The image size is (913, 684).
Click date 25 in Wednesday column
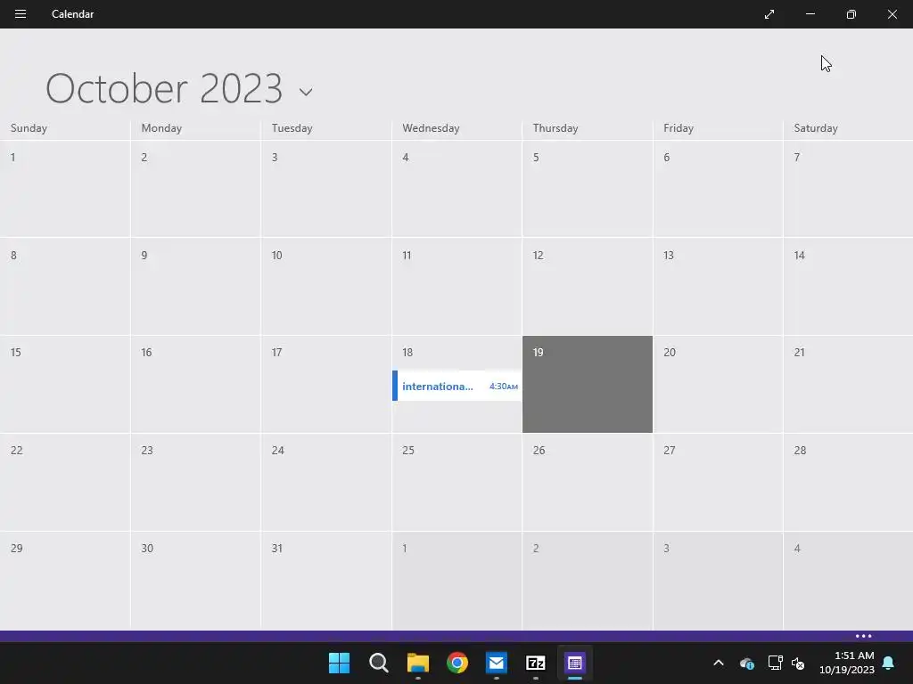click(457, 482)
